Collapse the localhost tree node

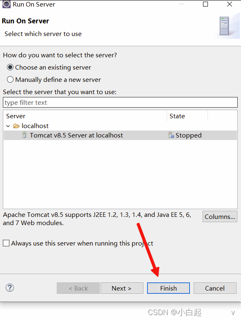click(x=8, y=126)
